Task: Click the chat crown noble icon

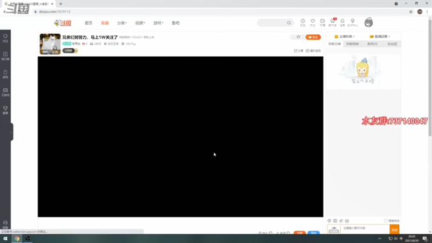Action: (x=347, y=221)
